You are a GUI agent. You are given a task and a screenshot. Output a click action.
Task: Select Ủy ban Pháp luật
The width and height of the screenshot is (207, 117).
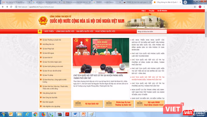pos(48,49)
